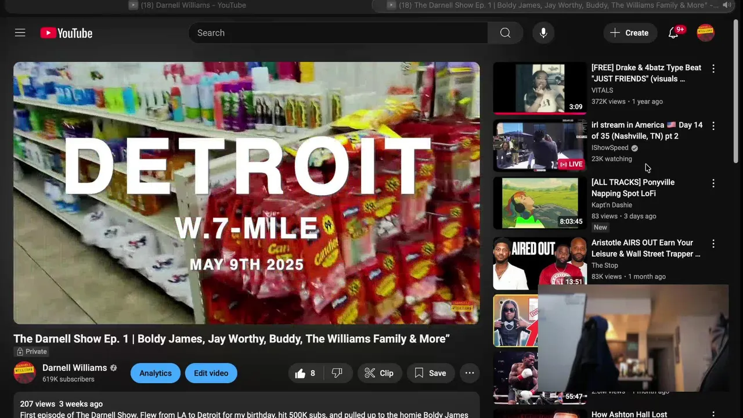Image resolution: width=743 pixels, height=418 pixels.
Task: Click Kapt'n Dashie channel name
Action: (612, 205)
